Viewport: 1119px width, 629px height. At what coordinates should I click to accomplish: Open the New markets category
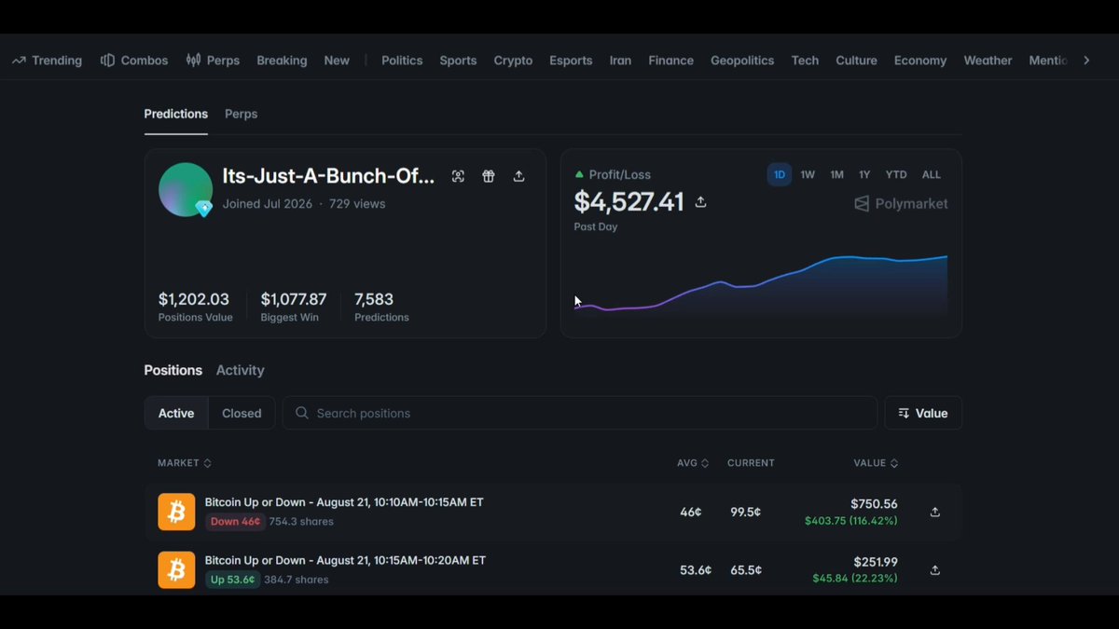pos(337,61)
